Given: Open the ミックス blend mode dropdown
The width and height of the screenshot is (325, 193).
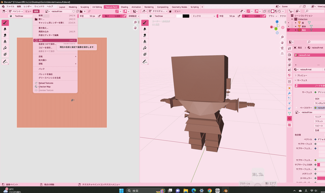Looking at the screenshot, I should tap(204, 16).
